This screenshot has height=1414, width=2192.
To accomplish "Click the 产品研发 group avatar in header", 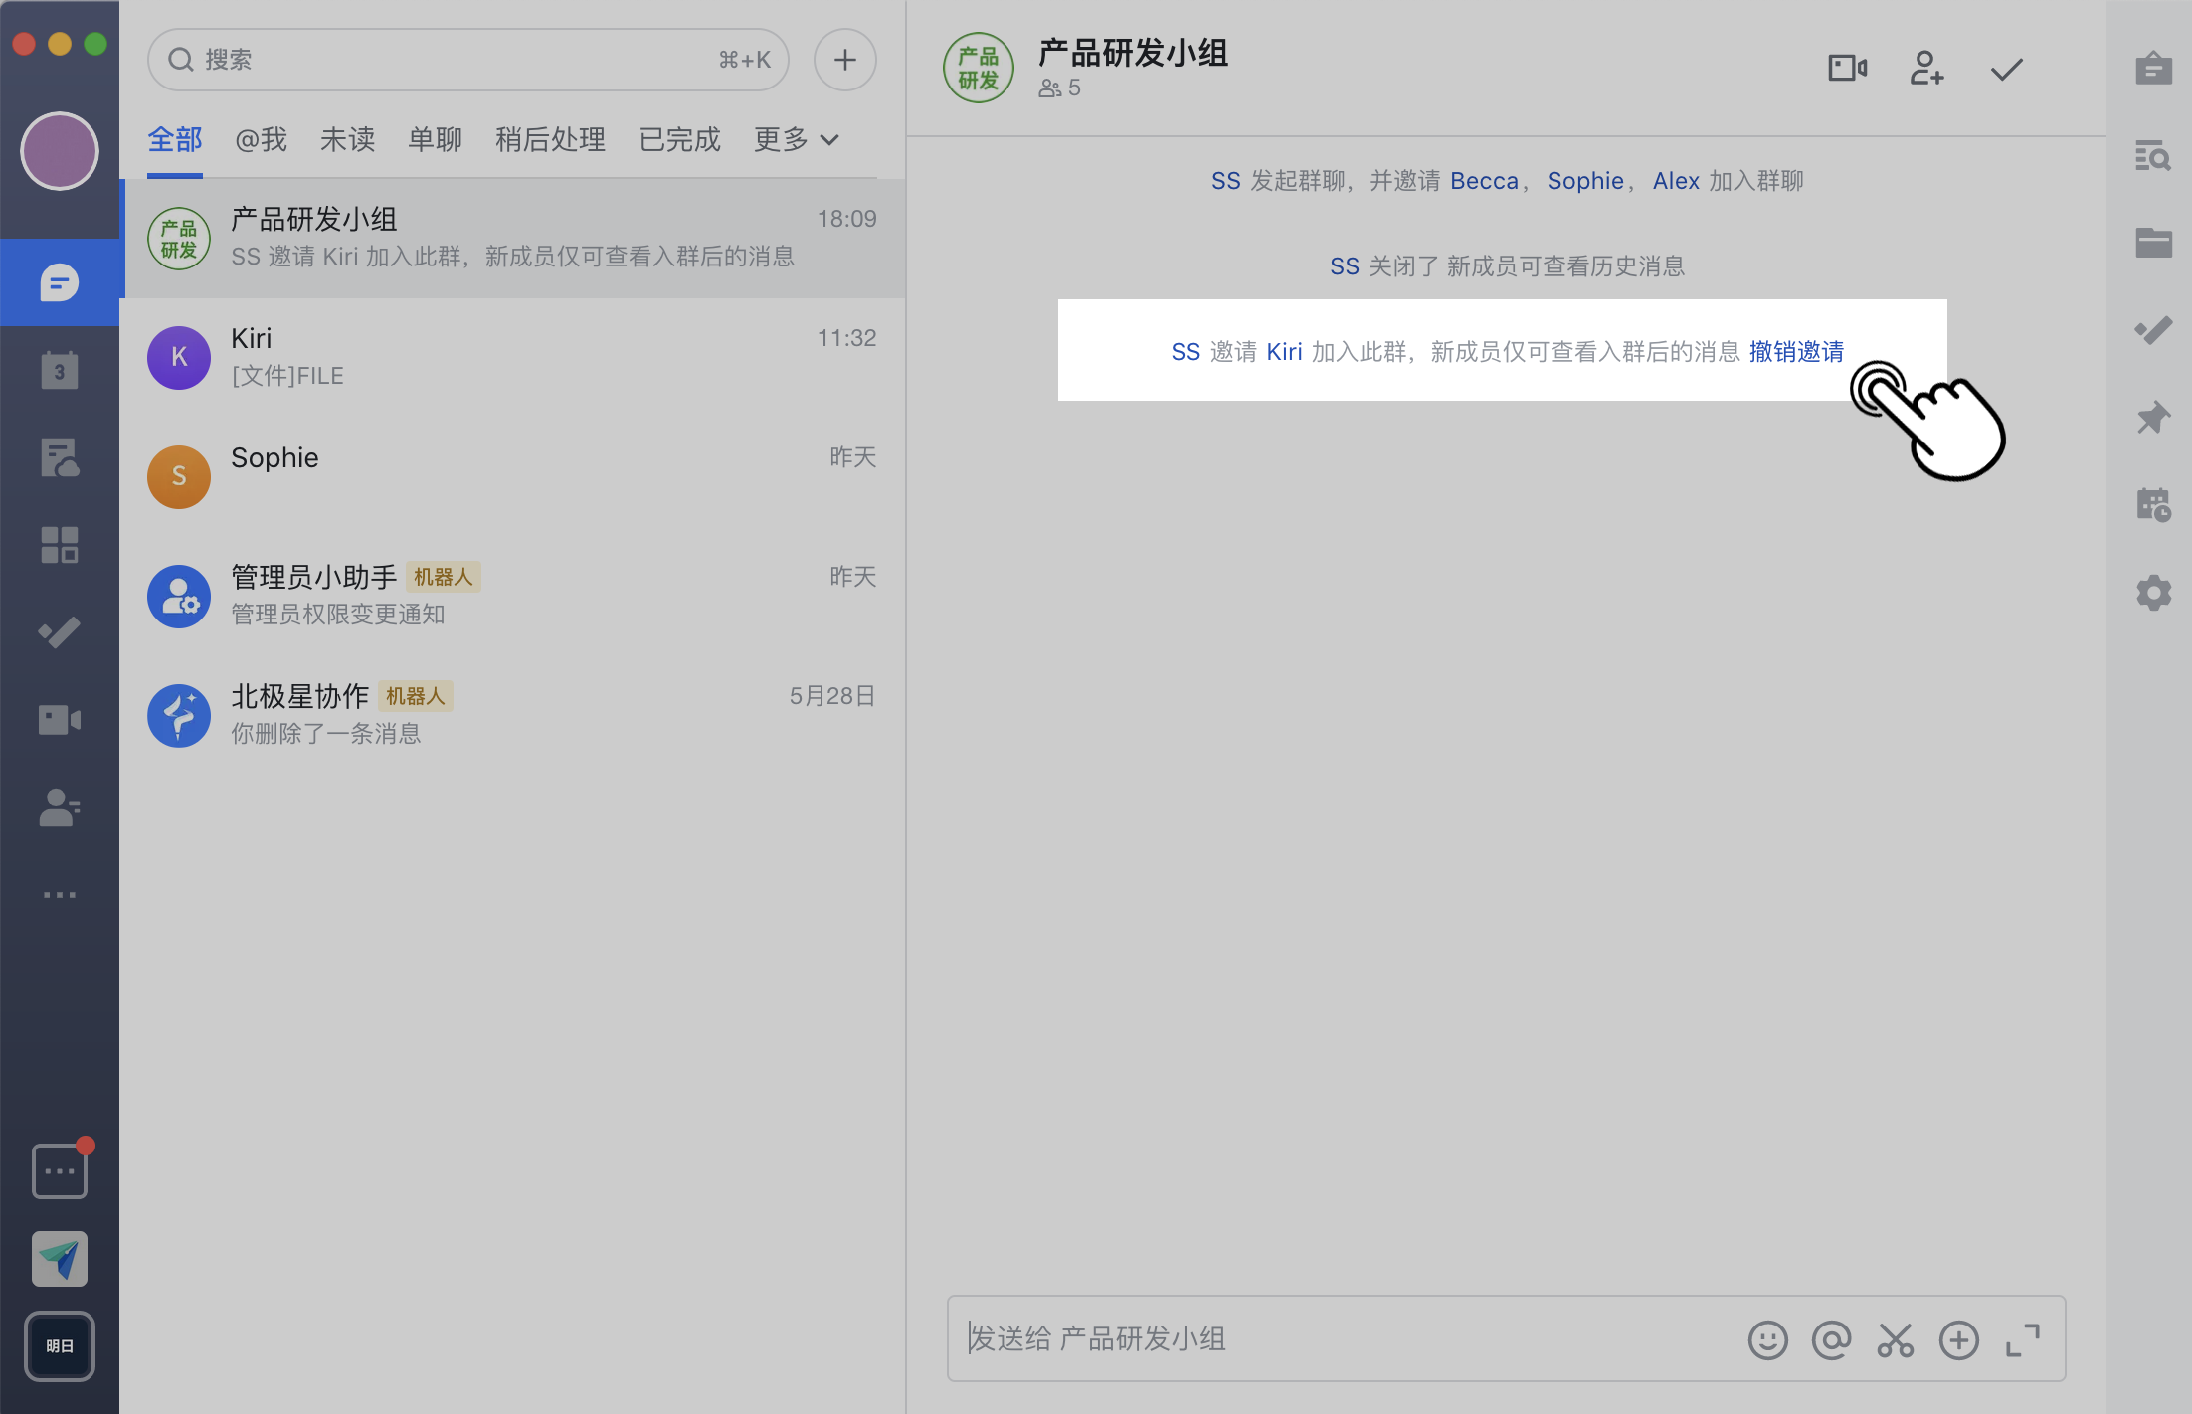I will pos(978,68).
